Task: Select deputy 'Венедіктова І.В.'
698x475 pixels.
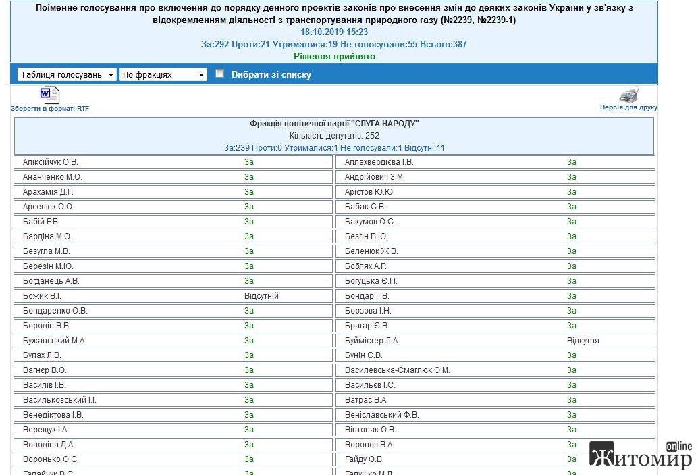Action: pyautogui.click(x=53, y=414)
